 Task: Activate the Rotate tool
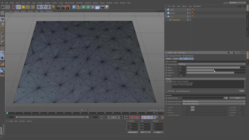28,7
